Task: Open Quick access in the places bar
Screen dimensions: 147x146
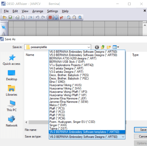Action: [x=11, y=60]
